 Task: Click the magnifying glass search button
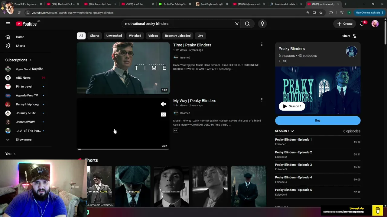247,24
